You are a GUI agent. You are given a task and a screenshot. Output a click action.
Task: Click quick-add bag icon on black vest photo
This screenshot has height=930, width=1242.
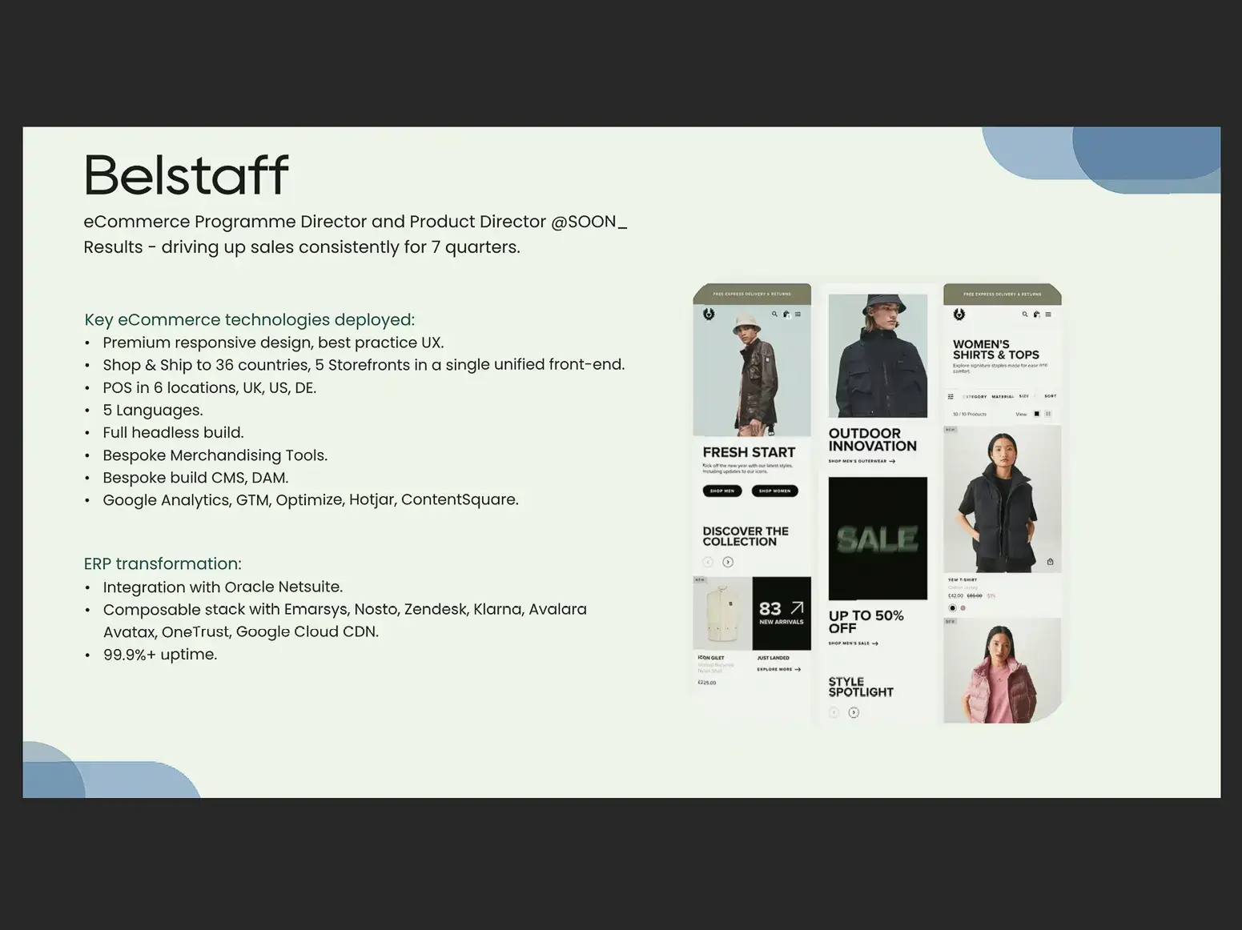tap(1050, 562)
